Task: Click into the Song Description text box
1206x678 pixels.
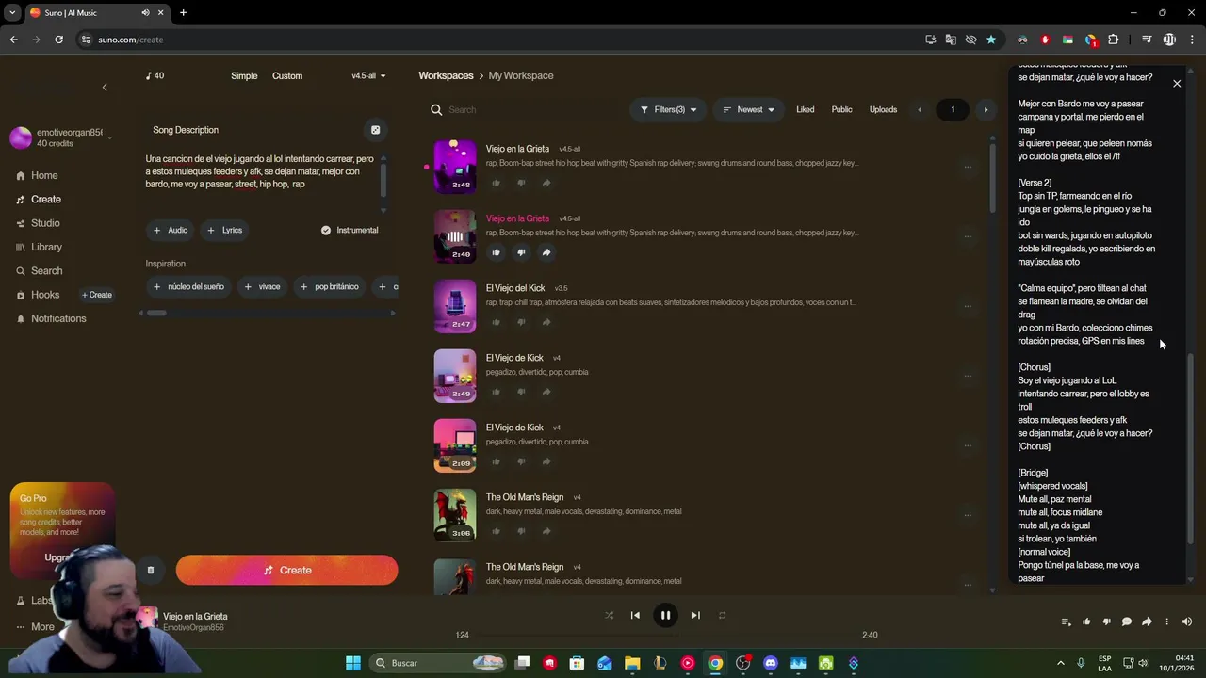Action: [262, 172]
